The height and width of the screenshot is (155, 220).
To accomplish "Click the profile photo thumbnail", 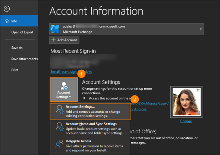I will tap(186, 102).
